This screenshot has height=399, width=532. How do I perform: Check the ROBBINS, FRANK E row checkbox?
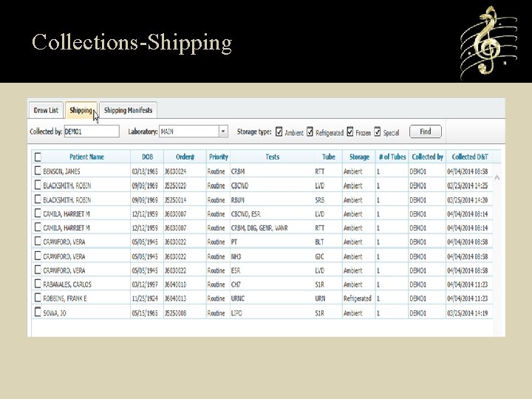point(38,298)
